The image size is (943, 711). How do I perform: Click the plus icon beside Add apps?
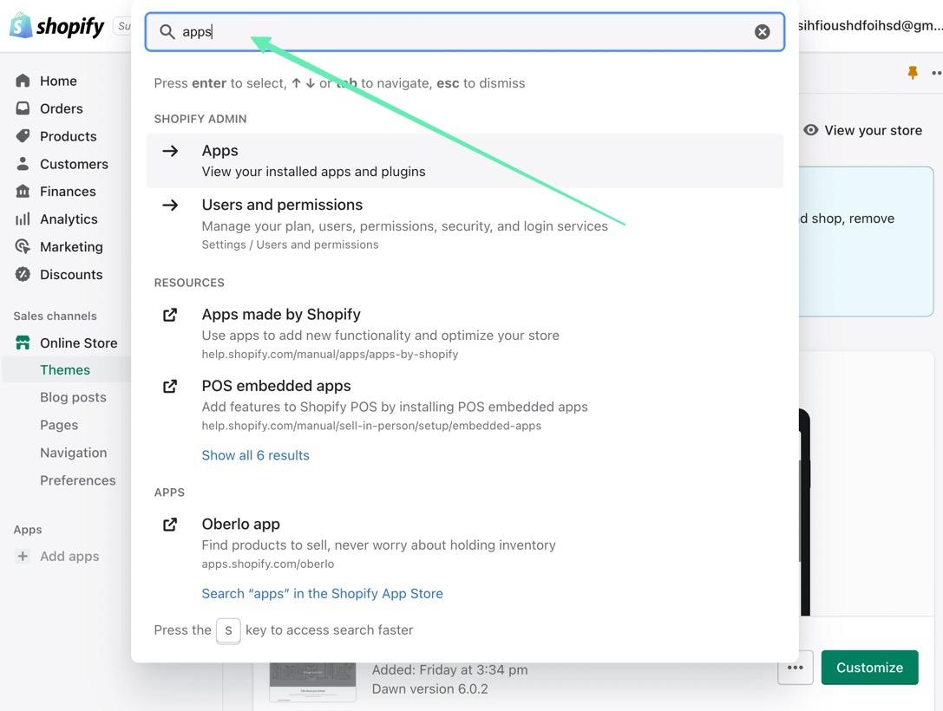point(23,556)
